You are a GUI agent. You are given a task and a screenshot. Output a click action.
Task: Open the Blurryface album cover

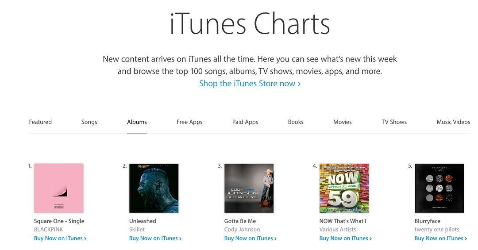pos(439,188)
